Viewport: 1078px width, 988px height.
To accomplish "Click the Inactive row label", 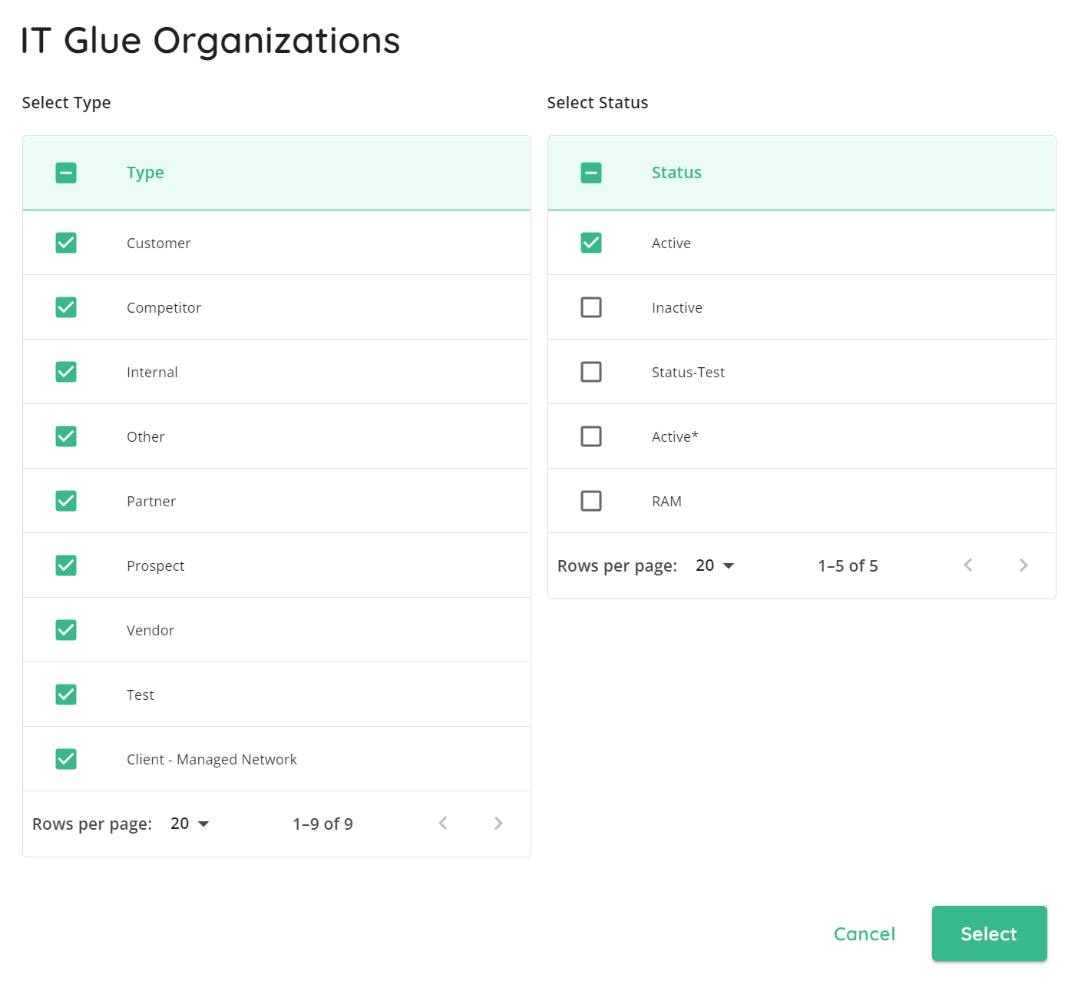I will click(677, 307).
